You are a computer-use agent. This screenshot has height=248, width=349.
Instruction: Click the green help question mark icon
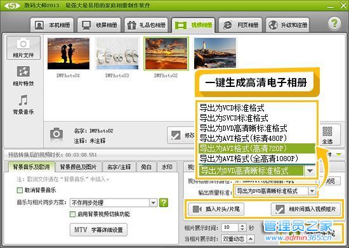pos(334,23)
